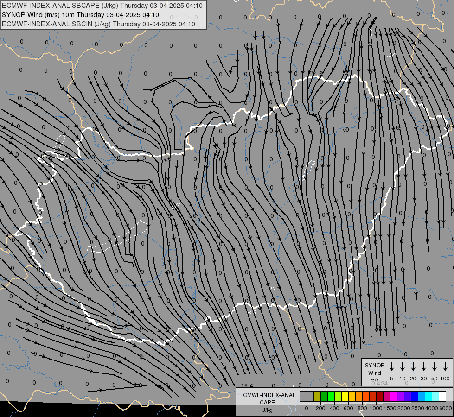Image resolution: width=454 pixels, height=417 pixels.
Task: Click the 1000 tick label on CAPE scale
Action: click(x=376, y=408)
